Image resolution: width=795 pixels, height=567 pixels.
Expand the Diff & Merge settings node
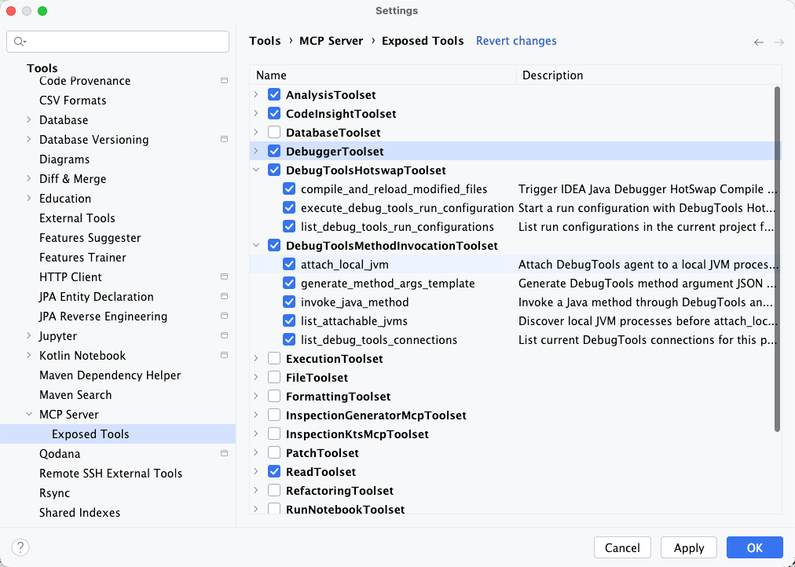29,178
